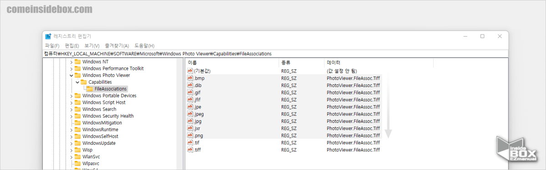Expand the Windows Portable Devices key
This screenshot has width=546, height=170.
click(71, 96)
